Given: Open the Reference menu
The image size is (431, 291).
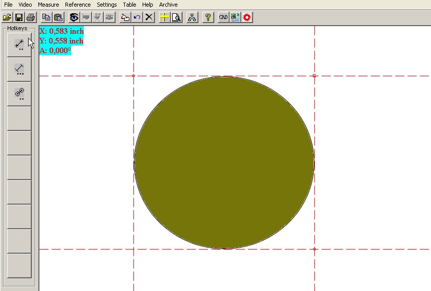Looking at the screenshot, I should pyautogui.click(x=78, y=5).
